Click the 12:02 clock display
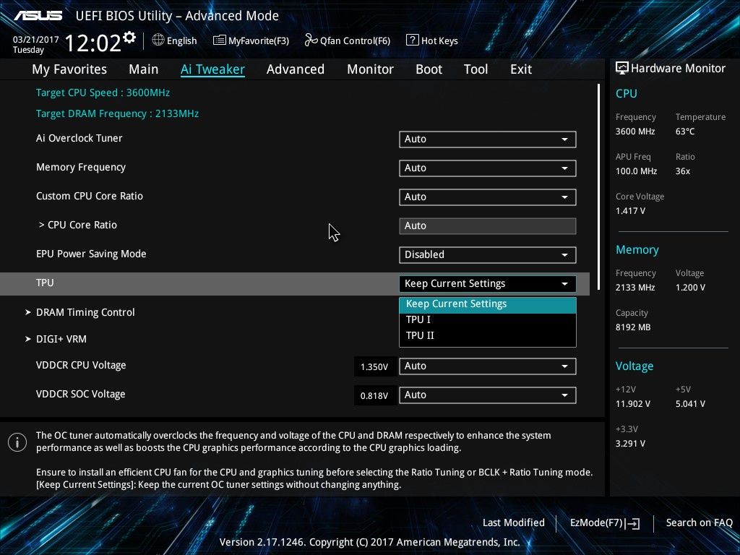The image size is (740, 555). click(93, 43)
